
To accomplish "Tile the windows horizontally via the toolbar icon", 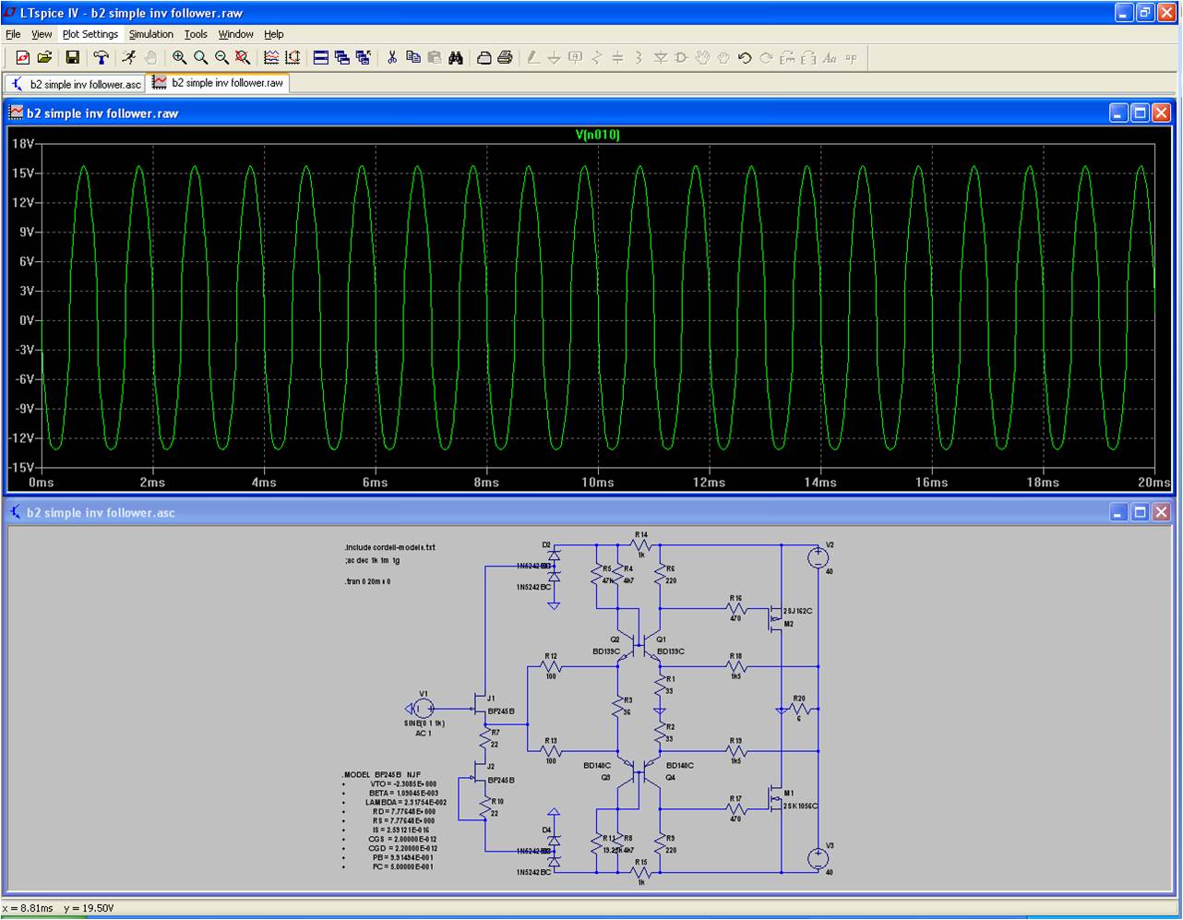I will click(321, 57).
